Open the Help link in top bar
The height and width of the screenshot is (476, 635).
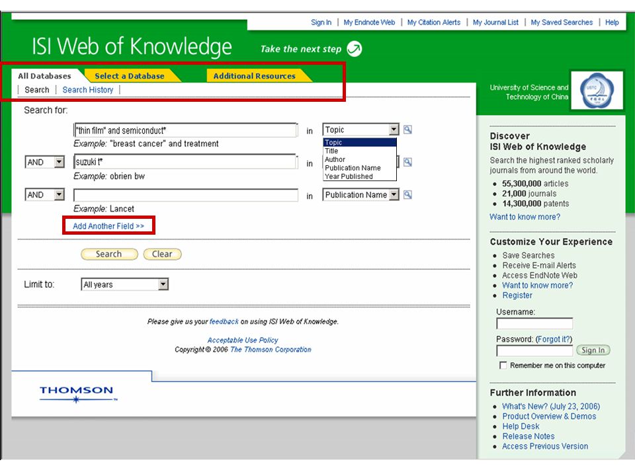[612, 22]
